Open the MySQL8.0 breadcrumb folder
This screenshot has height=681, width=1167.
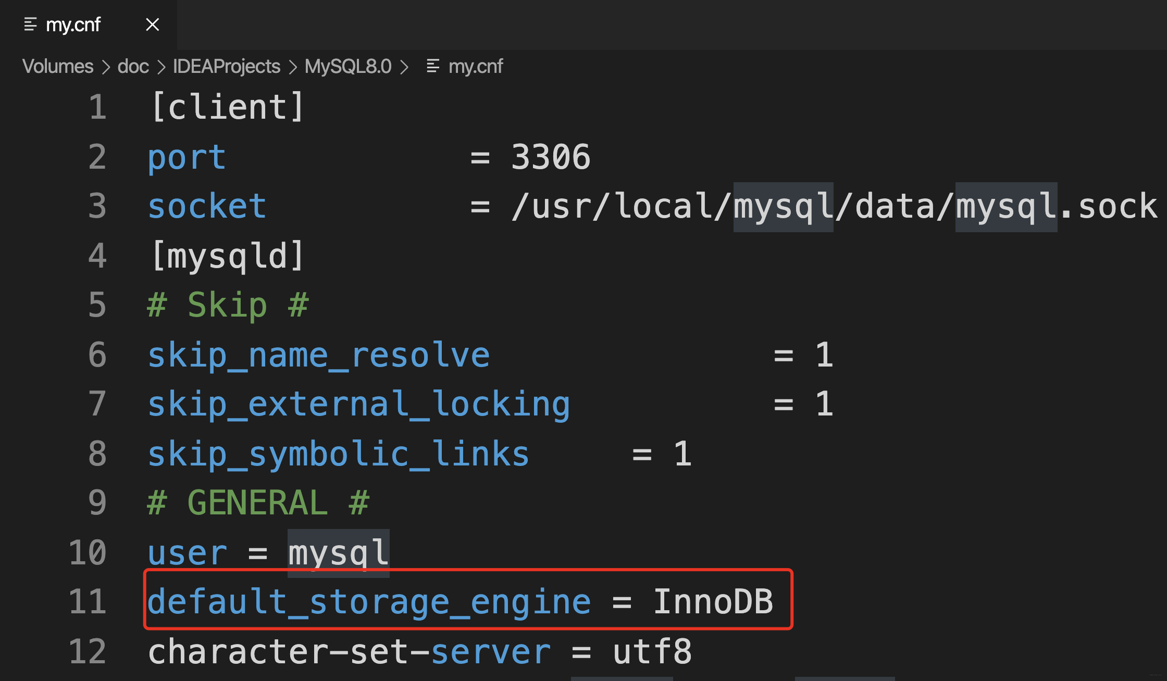[347, 66]
